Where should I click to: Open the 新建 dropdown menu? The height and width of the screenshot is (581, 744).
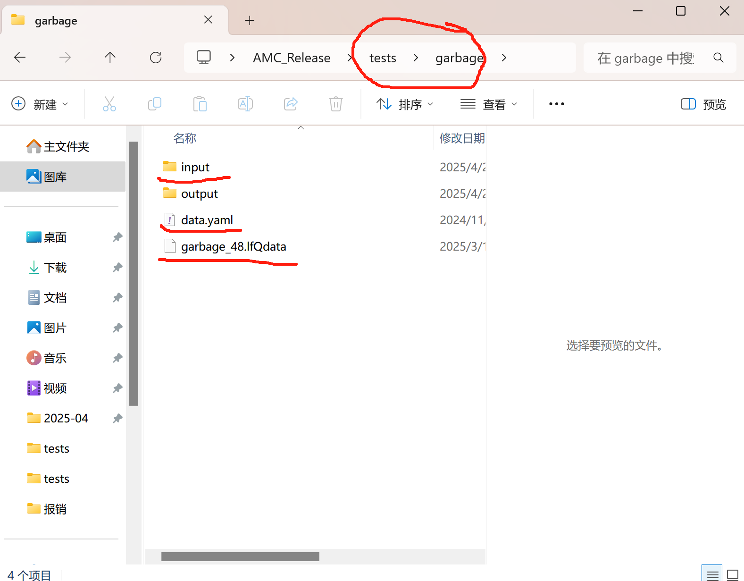click(40, 104)
